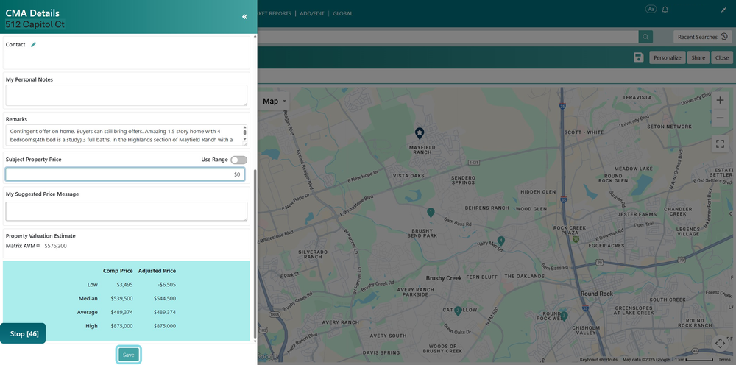Open map camera controls icon
Screen dimensions: 736x365
point(720,344)
